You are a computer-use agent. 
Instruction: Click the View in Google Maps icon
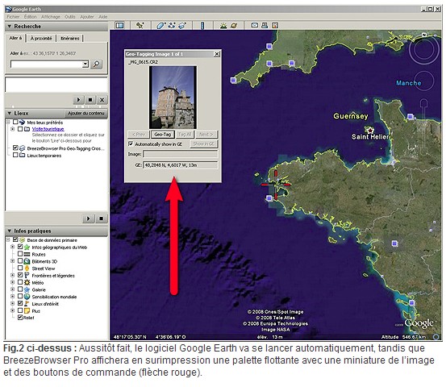[x=275, y=25]
